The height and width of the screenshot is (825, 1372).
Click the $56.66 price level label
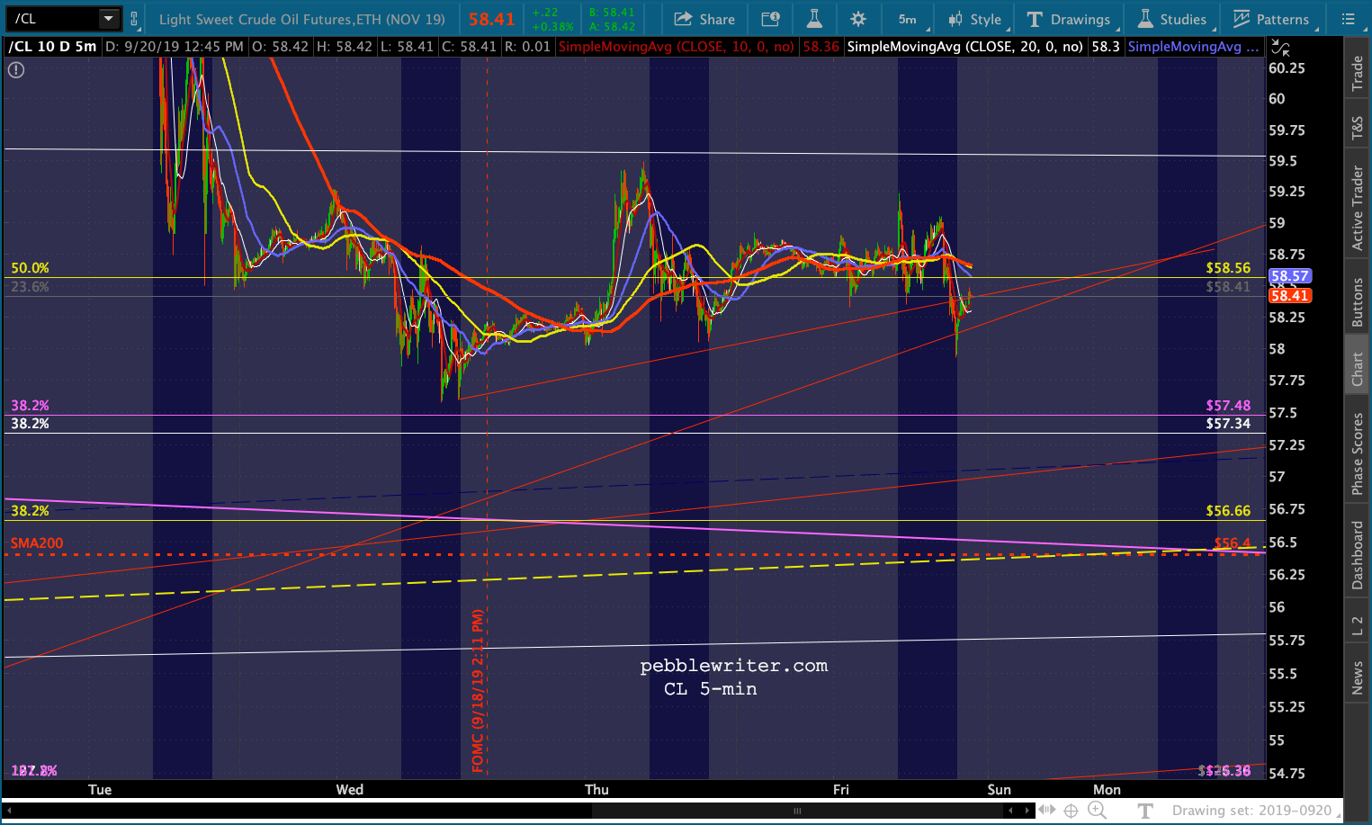pyautogui.click(x=1228, y=510)
